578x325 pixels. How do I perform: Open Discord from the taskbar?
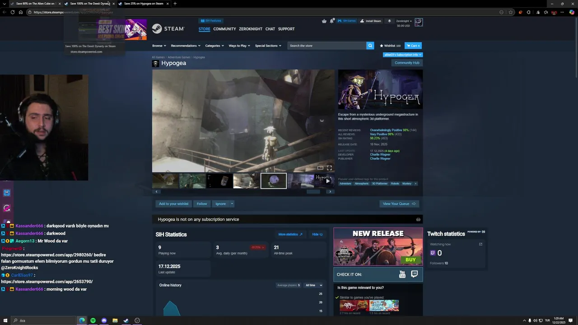[104, 320]
